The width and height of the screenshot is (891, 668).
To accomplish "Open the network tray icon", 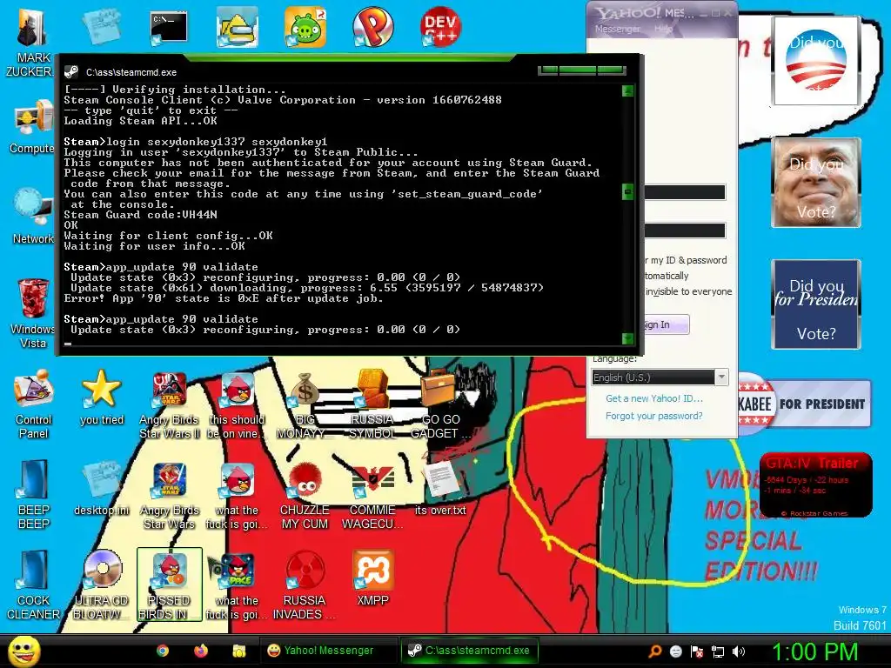I will 718,651.
